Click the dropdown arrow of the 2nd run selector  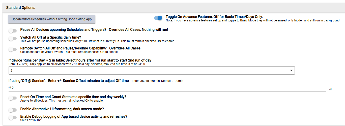point(291,71)
